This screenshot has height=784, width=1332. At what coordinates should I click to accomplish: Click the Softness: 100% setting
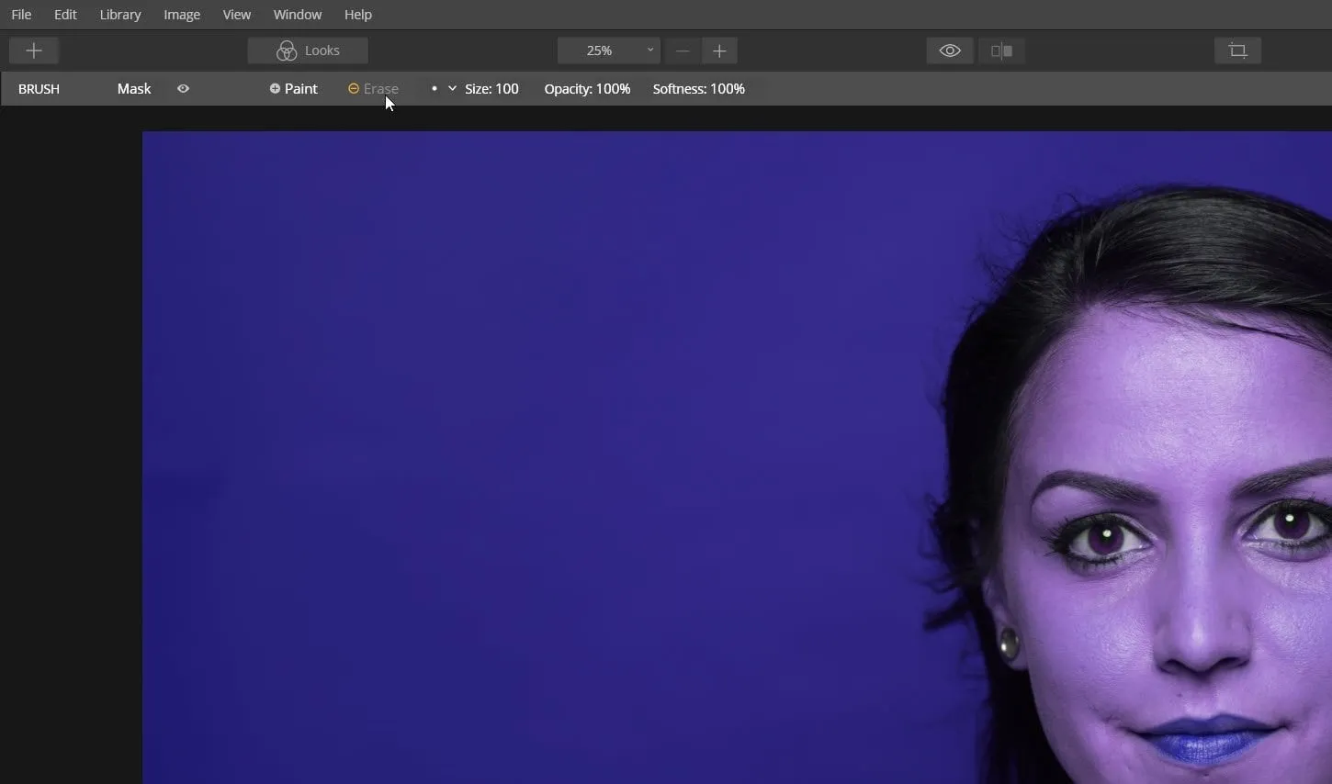698,89
